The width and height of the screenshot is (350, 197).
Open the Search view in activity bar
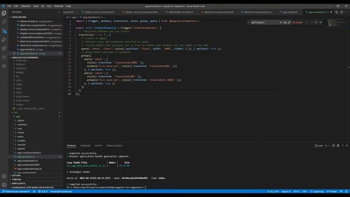point(4,22)
